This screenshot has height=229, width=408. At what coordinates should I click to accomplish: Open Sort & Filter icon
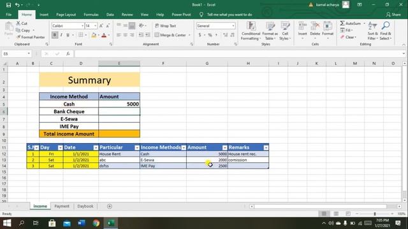tap(372, 26)
